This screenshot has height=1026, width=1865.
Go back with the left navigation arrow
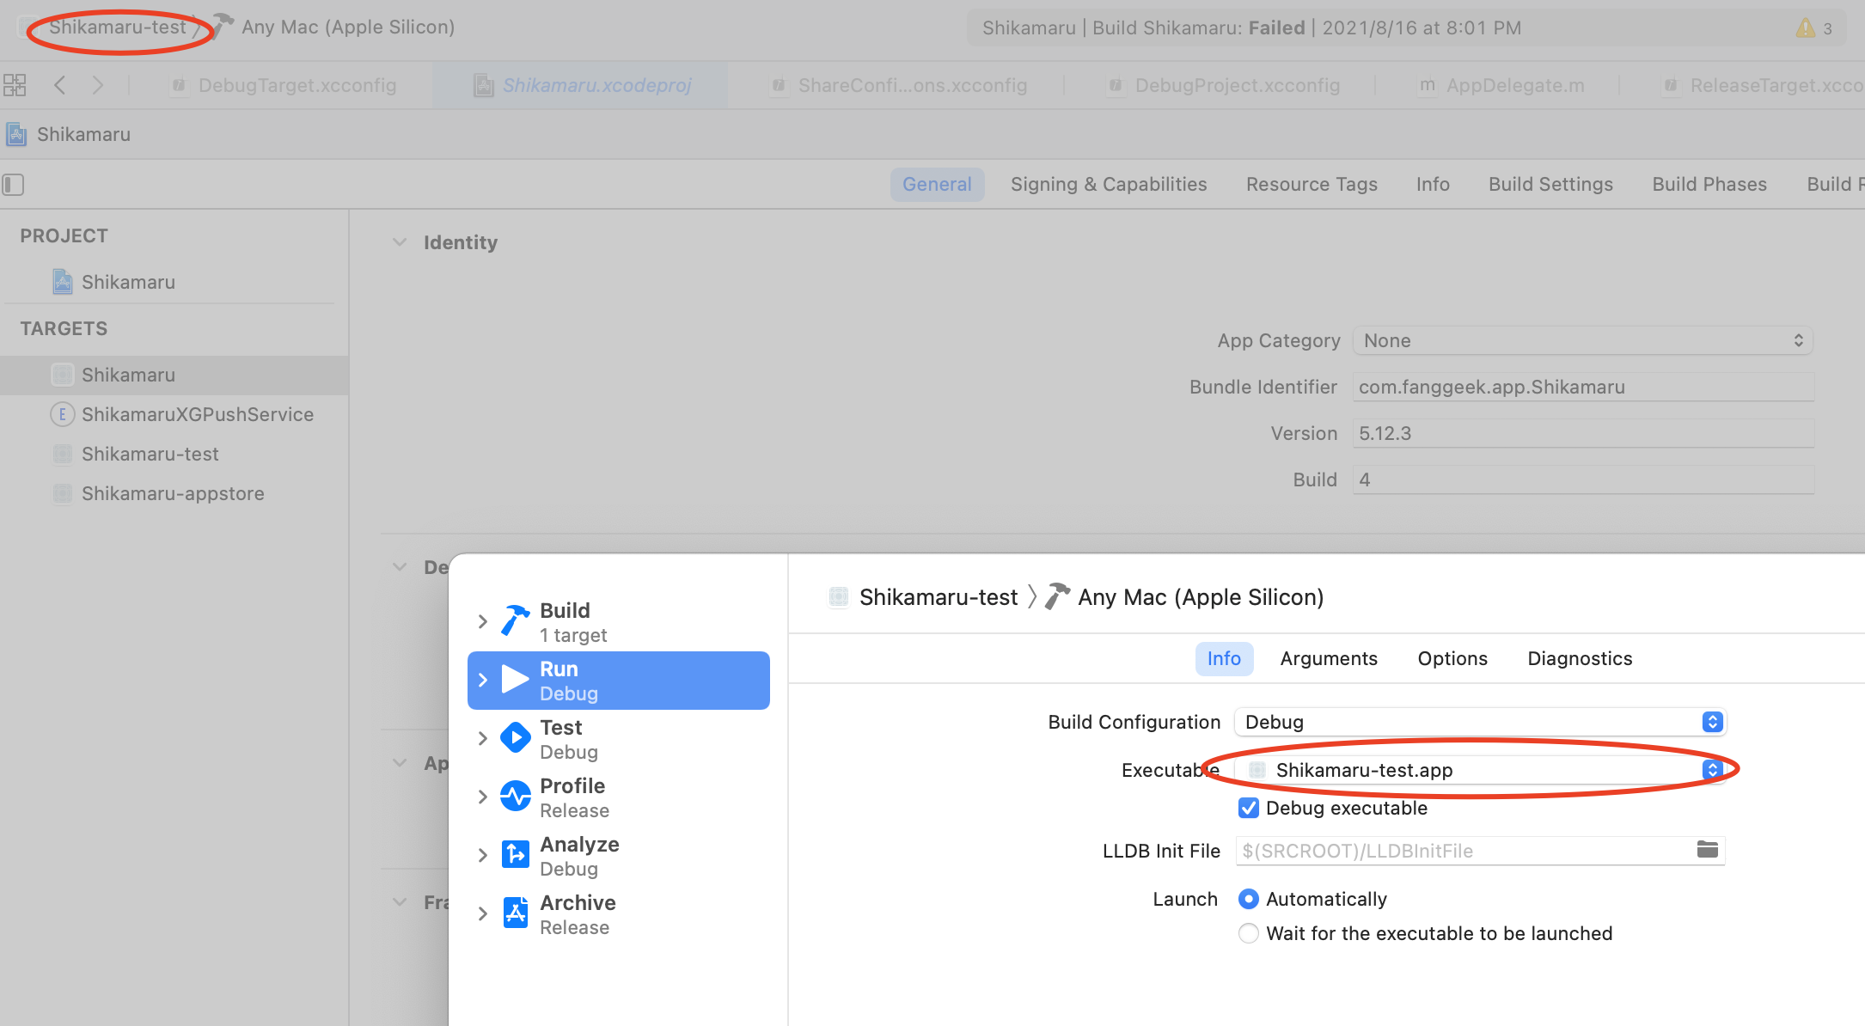click(59, 85)
